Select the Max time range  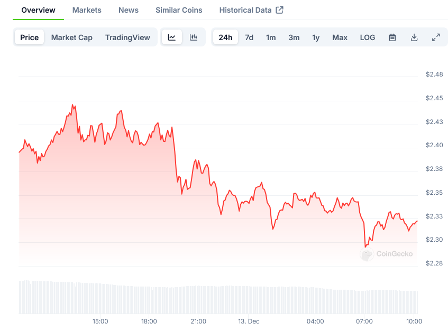click(x=340, y=37)
